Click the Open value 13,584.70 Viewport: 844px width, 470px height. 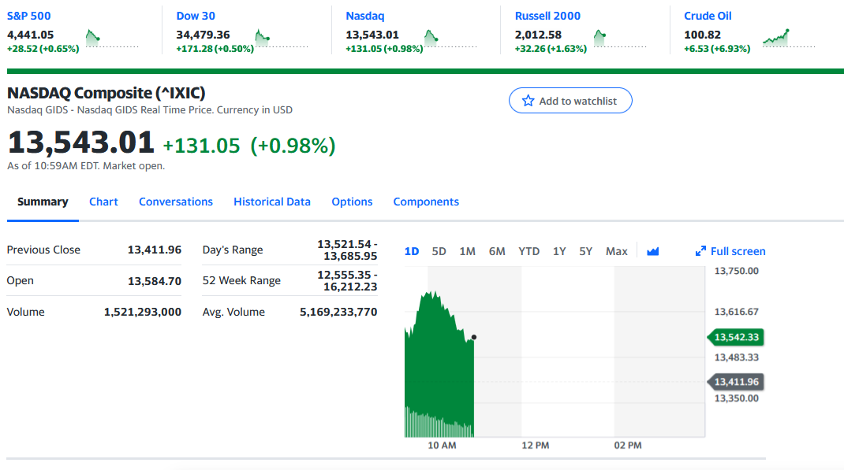click(155, 281)
